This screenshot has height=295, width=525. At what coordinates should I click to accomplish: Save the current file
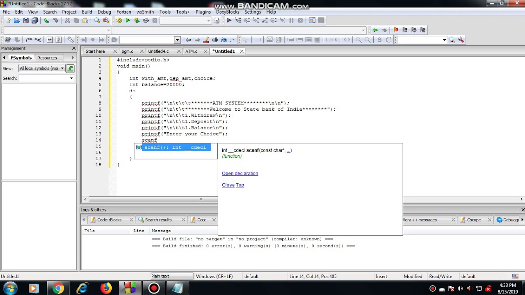26,20
